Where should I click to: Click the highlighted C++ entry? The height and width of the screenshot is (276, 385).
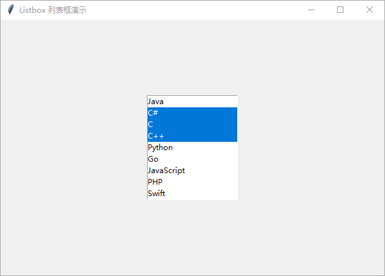coord(192,136)
